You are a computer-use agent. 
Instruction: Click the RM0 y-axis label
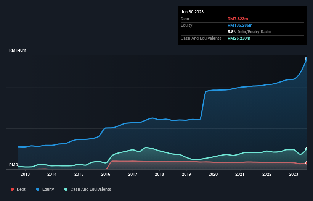click(14, 165)
